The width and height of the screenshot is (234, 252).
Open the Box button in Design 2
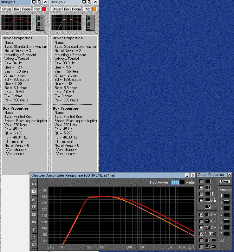click(67, 9)
